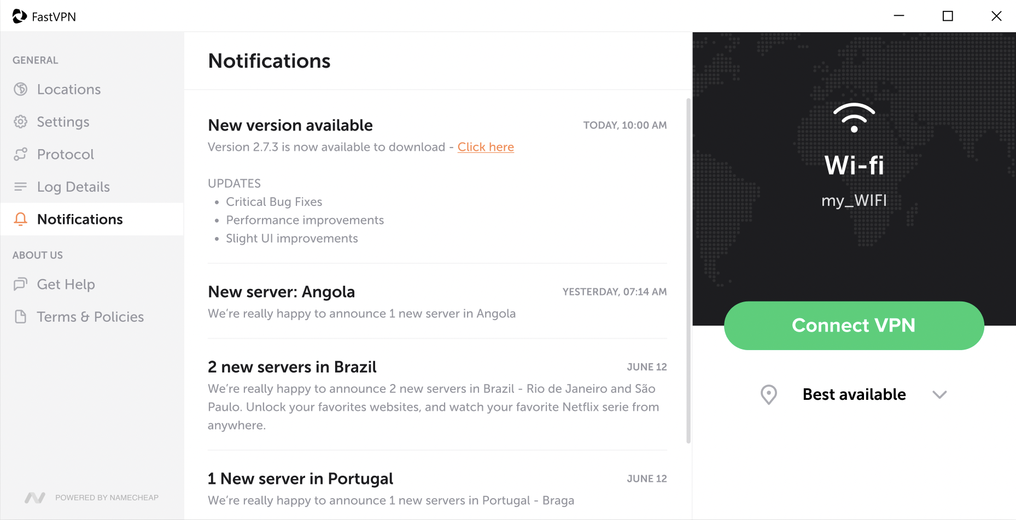
Task: Click the Wi-fi signal icon
Action: (854, 118)
